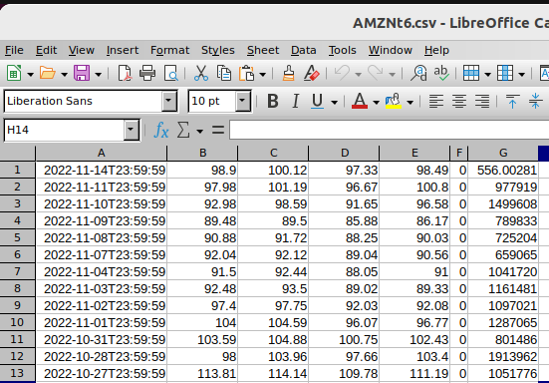
Task: Click the Name Box showing H14
Action: click(64, 130)
